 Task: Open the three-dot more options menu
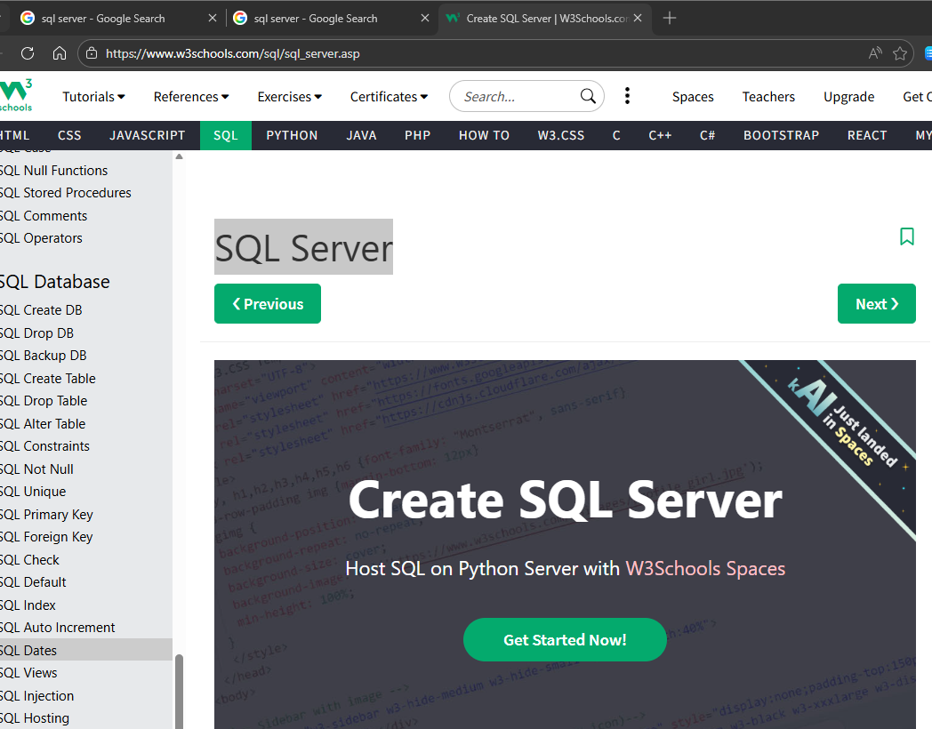(628, 96)
